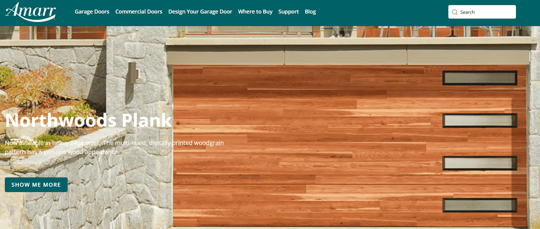Image resolution: width=540 pixels, height=229 pixels.
Task: Open the Commercial Doors menu
Action: coord(139,12)
